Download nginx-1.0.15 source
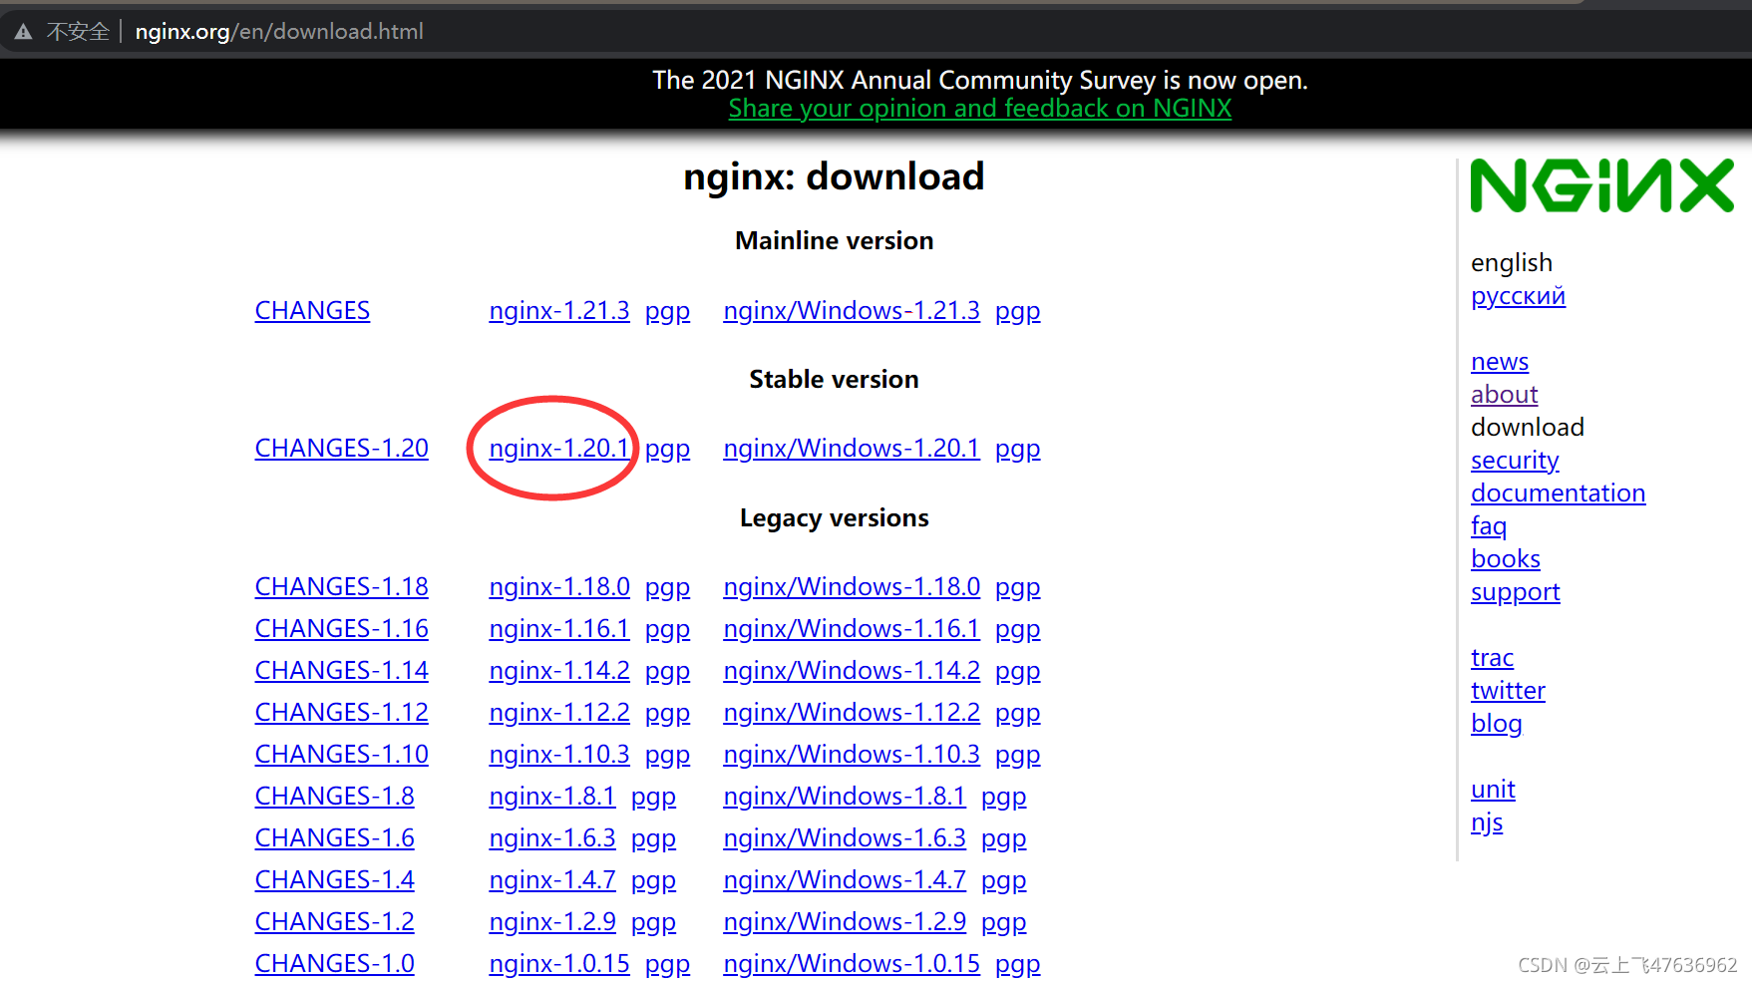1752x983 pixels. [559, 964]
